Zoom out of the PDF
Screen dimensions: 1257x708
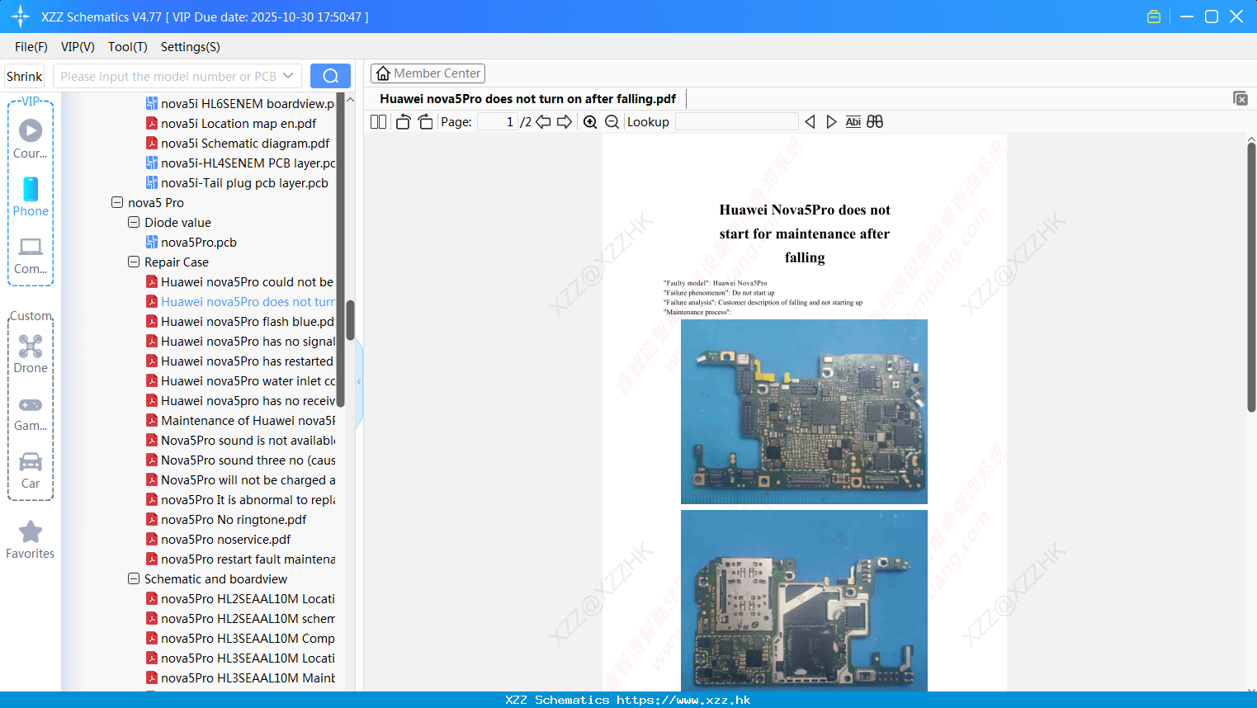(612, 122)
